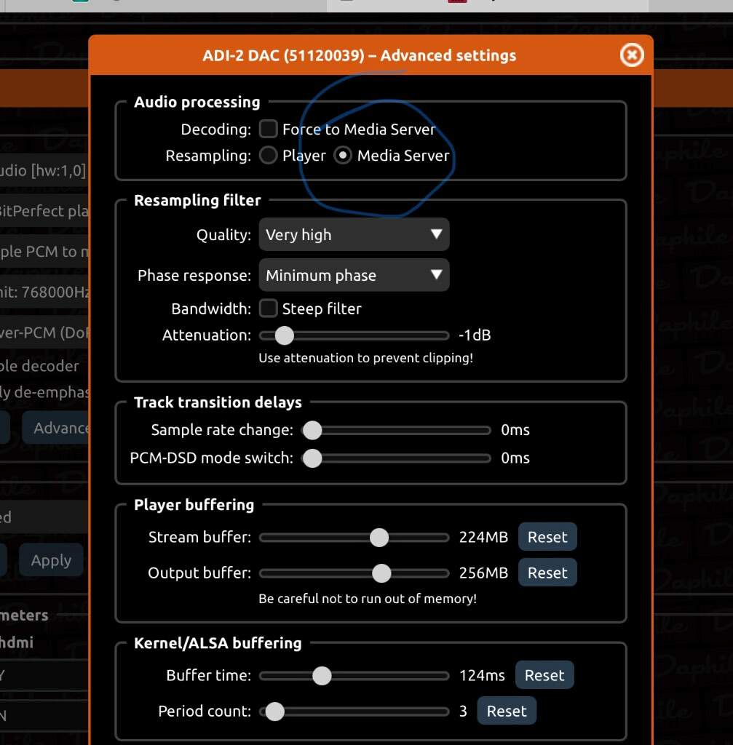Click the Resampling filter section heading
Screen dimensions: 733x745
pyautogui.click(x=197, y=200)
